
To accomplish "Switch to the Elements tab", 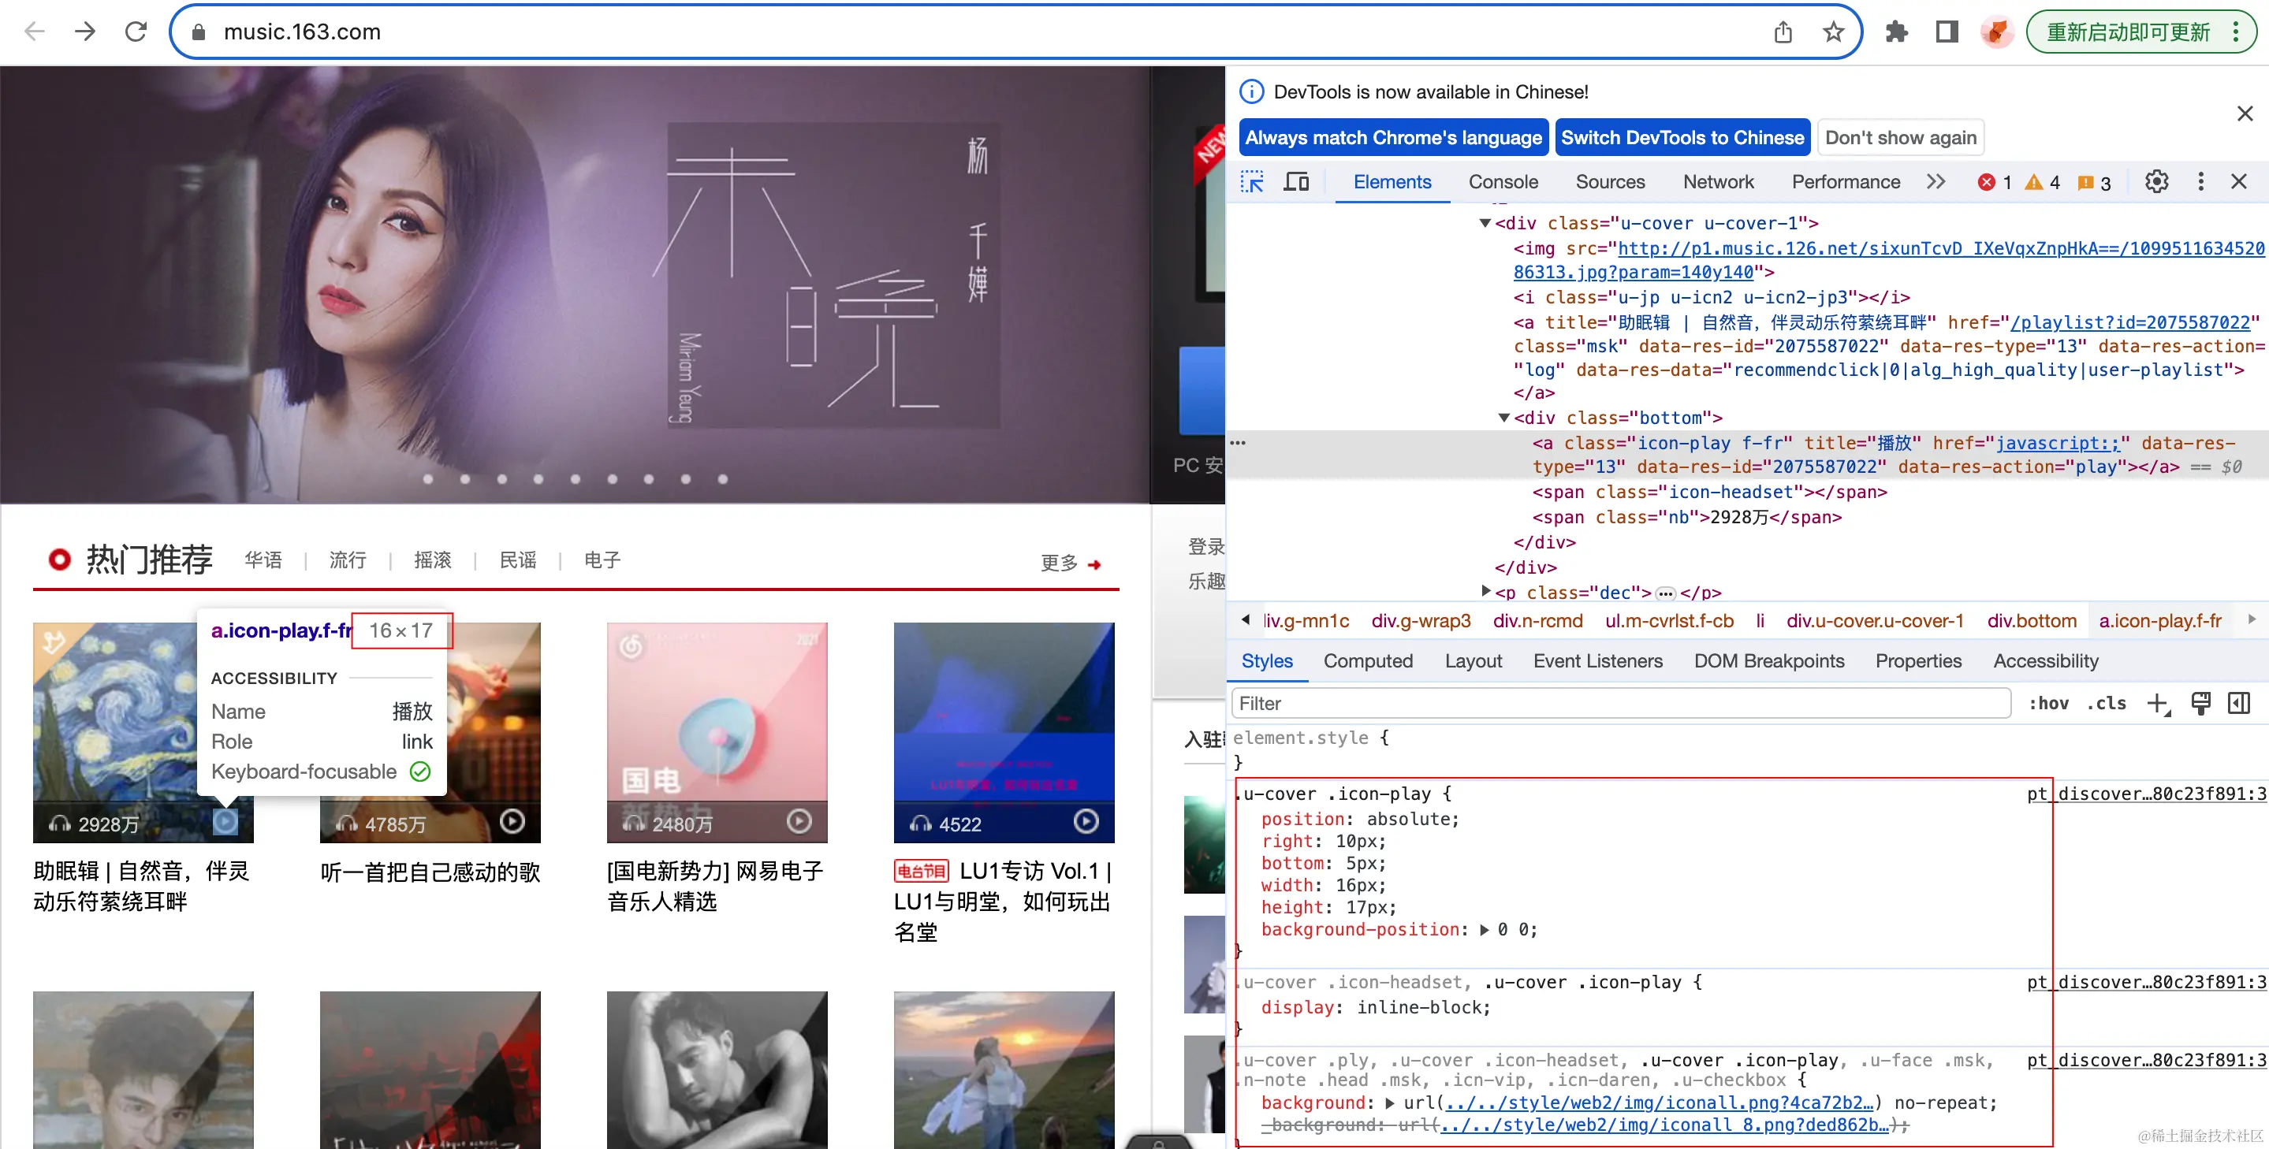I will tap(1392, 182).
